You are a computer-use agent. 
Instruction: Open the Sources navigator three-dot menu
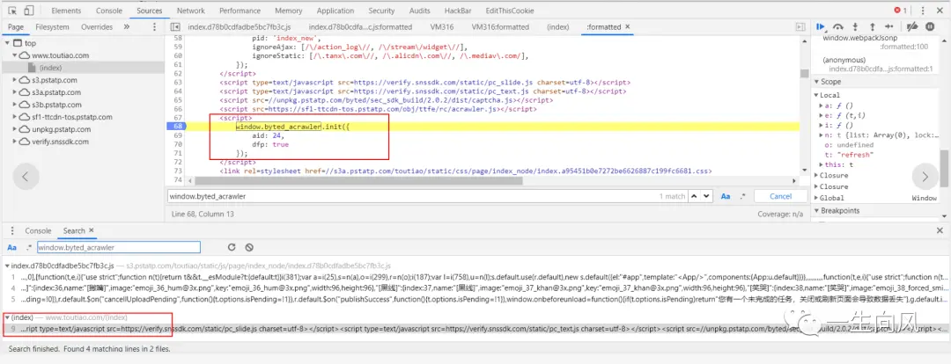tap(154, 27)
